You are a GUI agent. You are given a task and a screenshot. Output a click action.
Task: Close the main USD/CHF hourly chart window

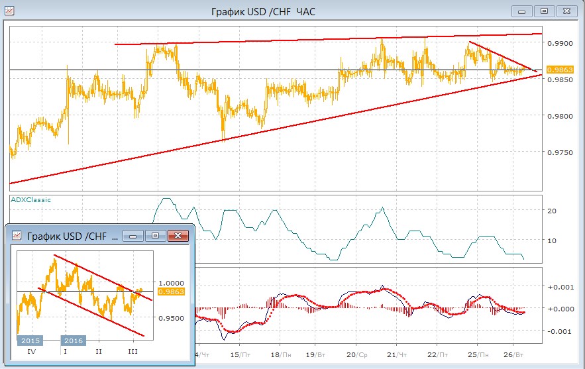click(566, 11)
